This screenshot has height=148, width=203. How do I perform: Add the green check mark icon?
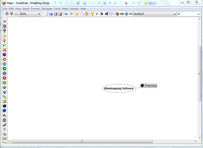click(x=4, y=45)
